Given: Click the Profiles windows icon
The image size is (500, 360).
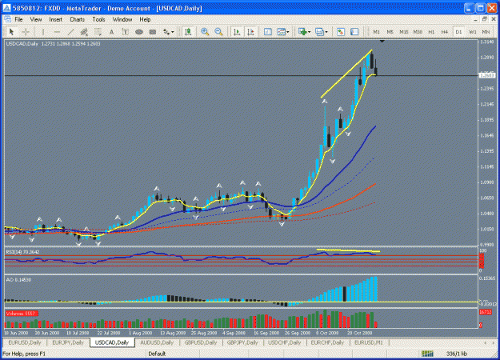Looking at the screenshot, I should click(319, 32).
